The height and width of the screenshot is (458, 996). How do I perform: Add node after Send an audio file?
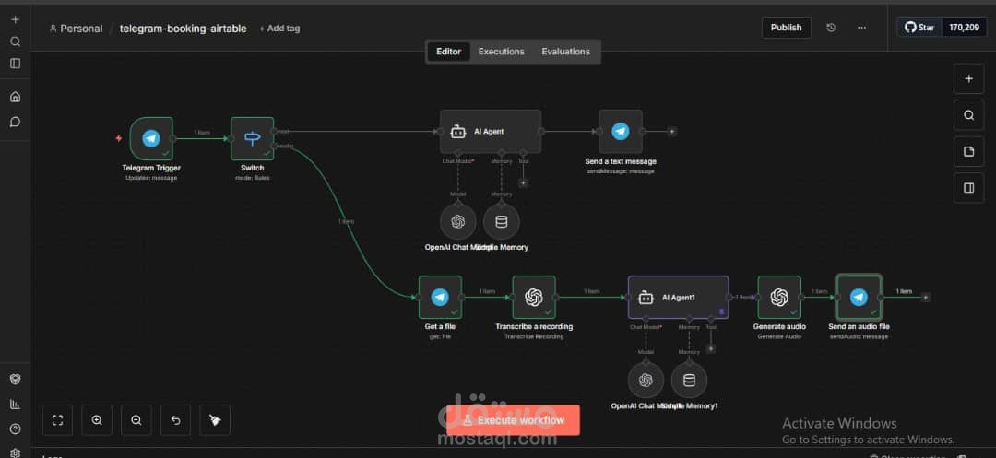click(x=926, y=297)
